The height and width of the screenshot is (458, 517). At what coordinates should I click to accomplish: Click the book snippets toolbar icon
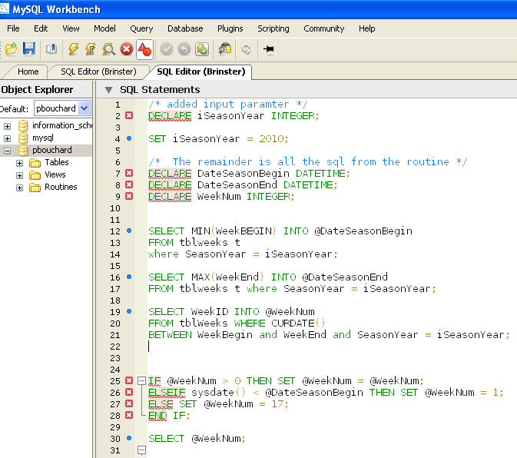coord(51,49)
